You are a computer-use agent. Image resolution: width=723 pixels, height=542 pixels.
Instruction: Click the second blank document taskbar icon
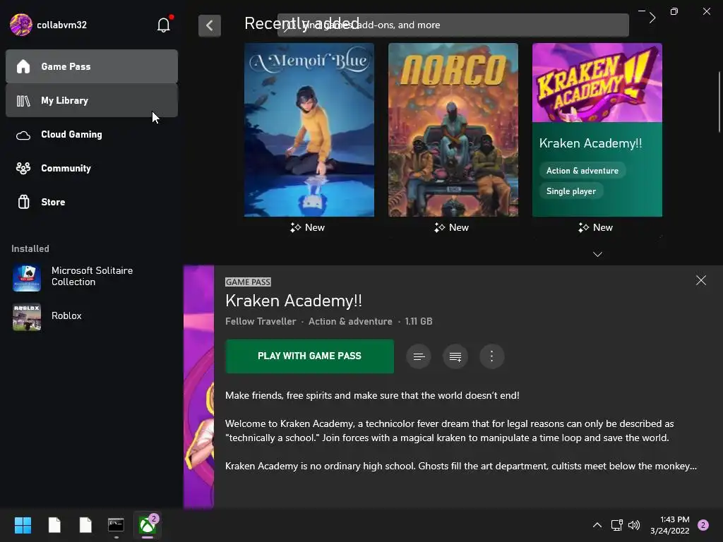(85, 525)
